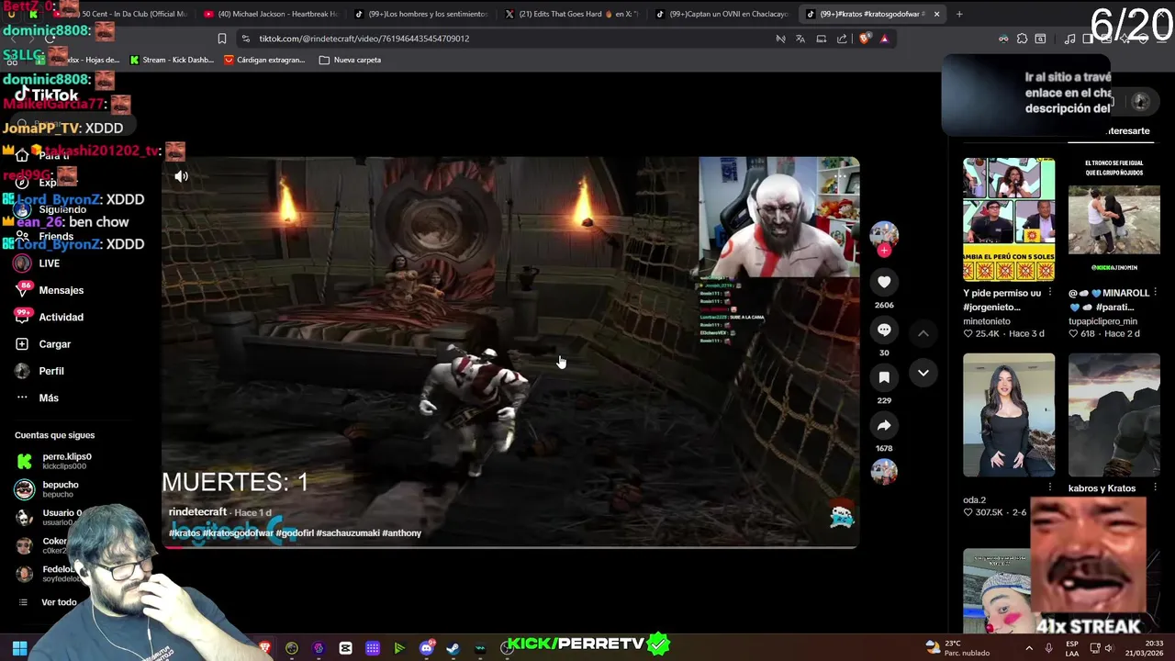
Task: Go to the next video with the down arrow
Action: [x=923, y=373]
